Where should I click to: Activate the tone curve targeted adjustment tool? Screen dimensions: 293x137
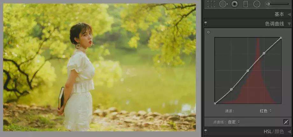coord(208,32)
